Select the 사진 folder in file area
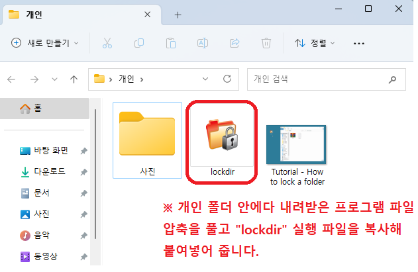Image resolution: width=418 pixels, height=272 pixels. (x=147, y=140)
